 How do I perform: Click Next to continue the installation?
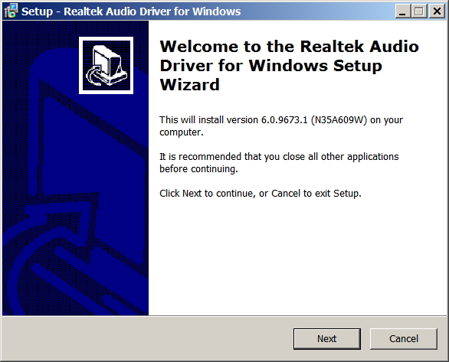tap(326, 339)
